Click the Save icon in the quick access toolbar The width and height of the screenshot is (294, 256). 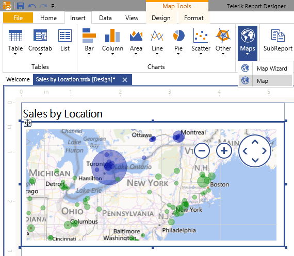21,6
